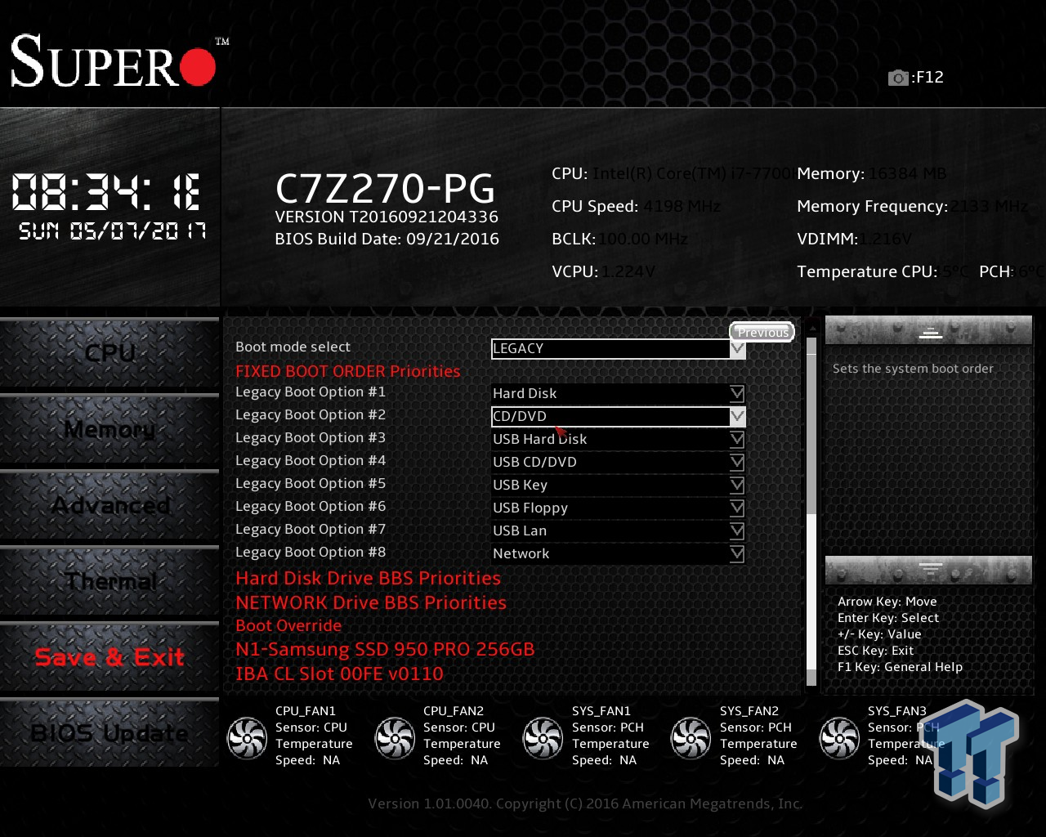Open the Memory settings section
The height and width of the screenshot is (837, 1046).
(110, 429)
